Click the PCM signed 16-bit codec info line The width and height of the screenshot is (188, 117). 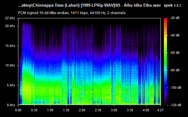(72, 13)
